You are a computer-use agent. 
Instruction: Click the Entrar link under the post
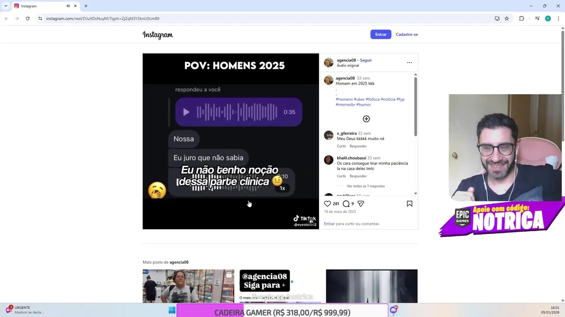pos(329,224)
